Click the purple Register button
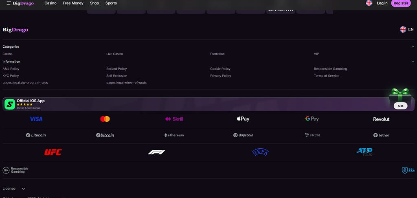Image resolution: width=417 pixels, height=198 pixels. [401, 3]
